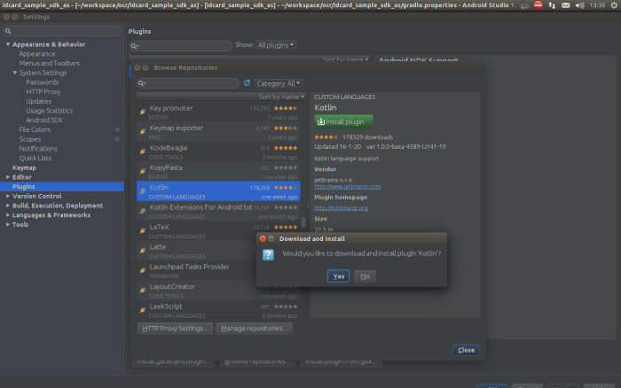The width and height of the screenshot is (621, 388).
Task: Open the jetbrains.com vendor link
Action: click(x=348, y=186)
